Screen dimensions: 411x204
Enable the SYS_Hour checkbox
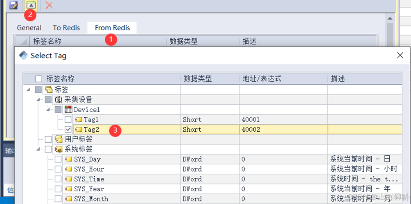pyautogui.click(x=59, y=169)
